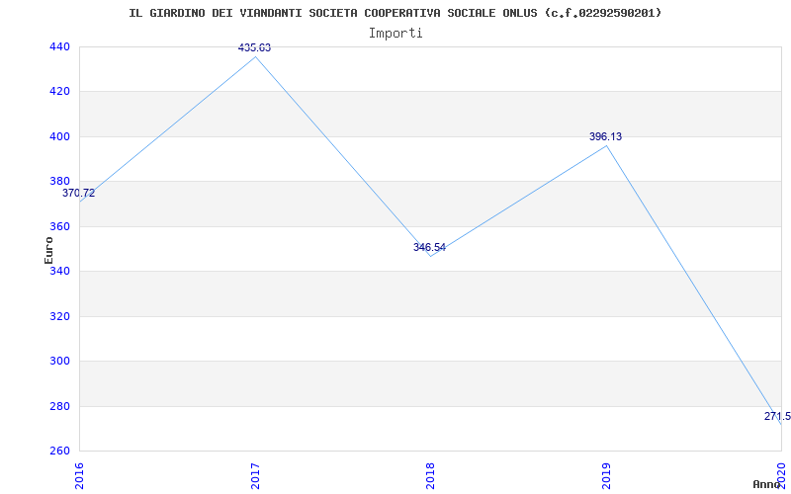Click the y-axis value 320
The width and height of the screenshot is (791, 494).
(59, 316)
